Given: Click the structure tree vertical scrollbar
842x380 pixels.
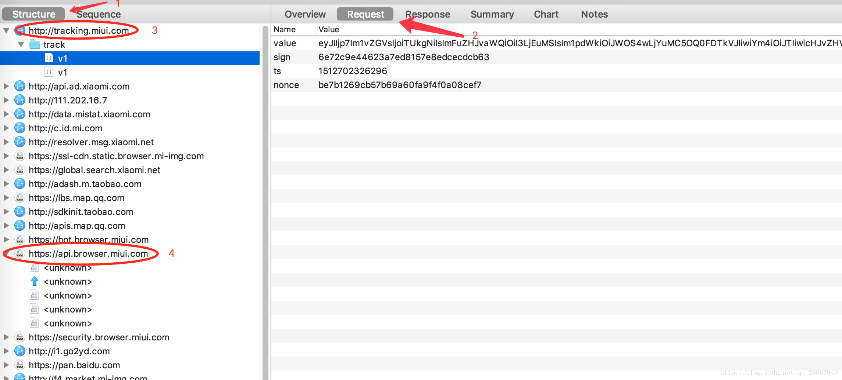Looking at the screenshot, I should coord(265,202).
